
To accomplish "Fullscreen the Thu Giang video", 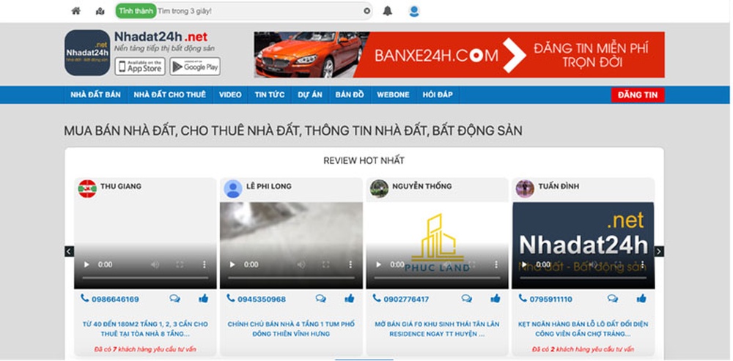I will pos(180,264).
